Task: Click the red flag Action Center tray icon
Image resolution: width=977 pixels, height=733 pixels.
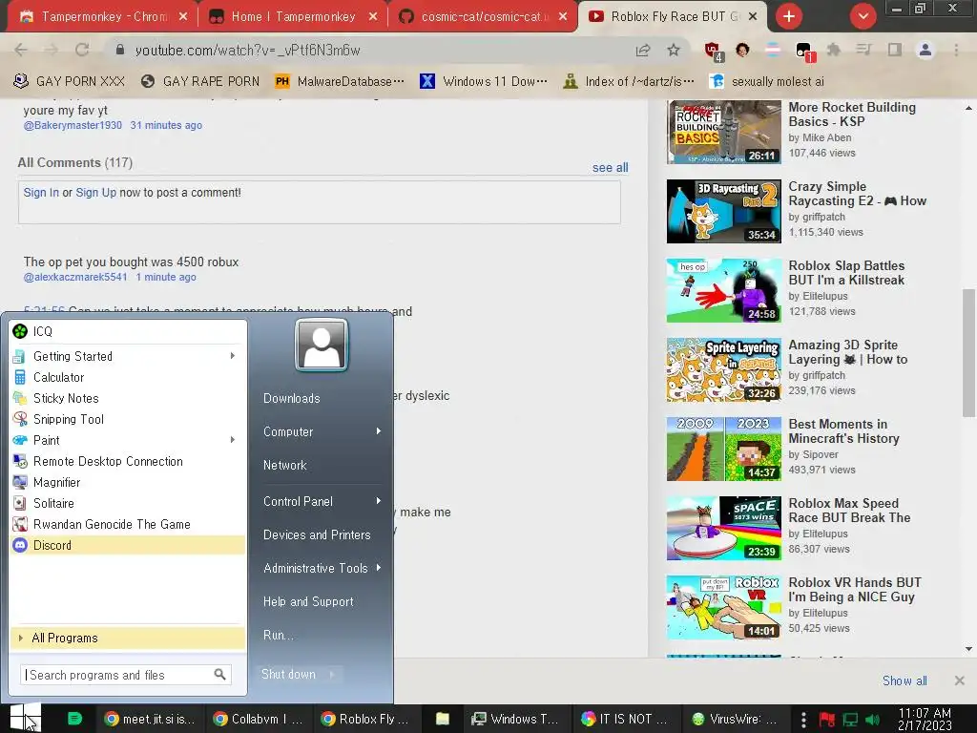Action: [827, 720]
